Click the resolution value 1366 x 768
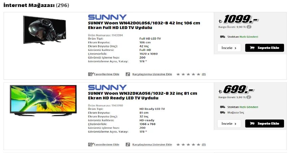 pos(147,124)
